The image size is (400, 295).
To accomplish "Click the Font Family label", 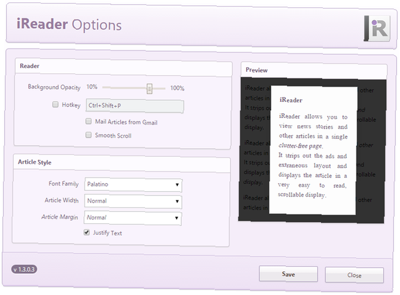I will (x=64, y=184).
